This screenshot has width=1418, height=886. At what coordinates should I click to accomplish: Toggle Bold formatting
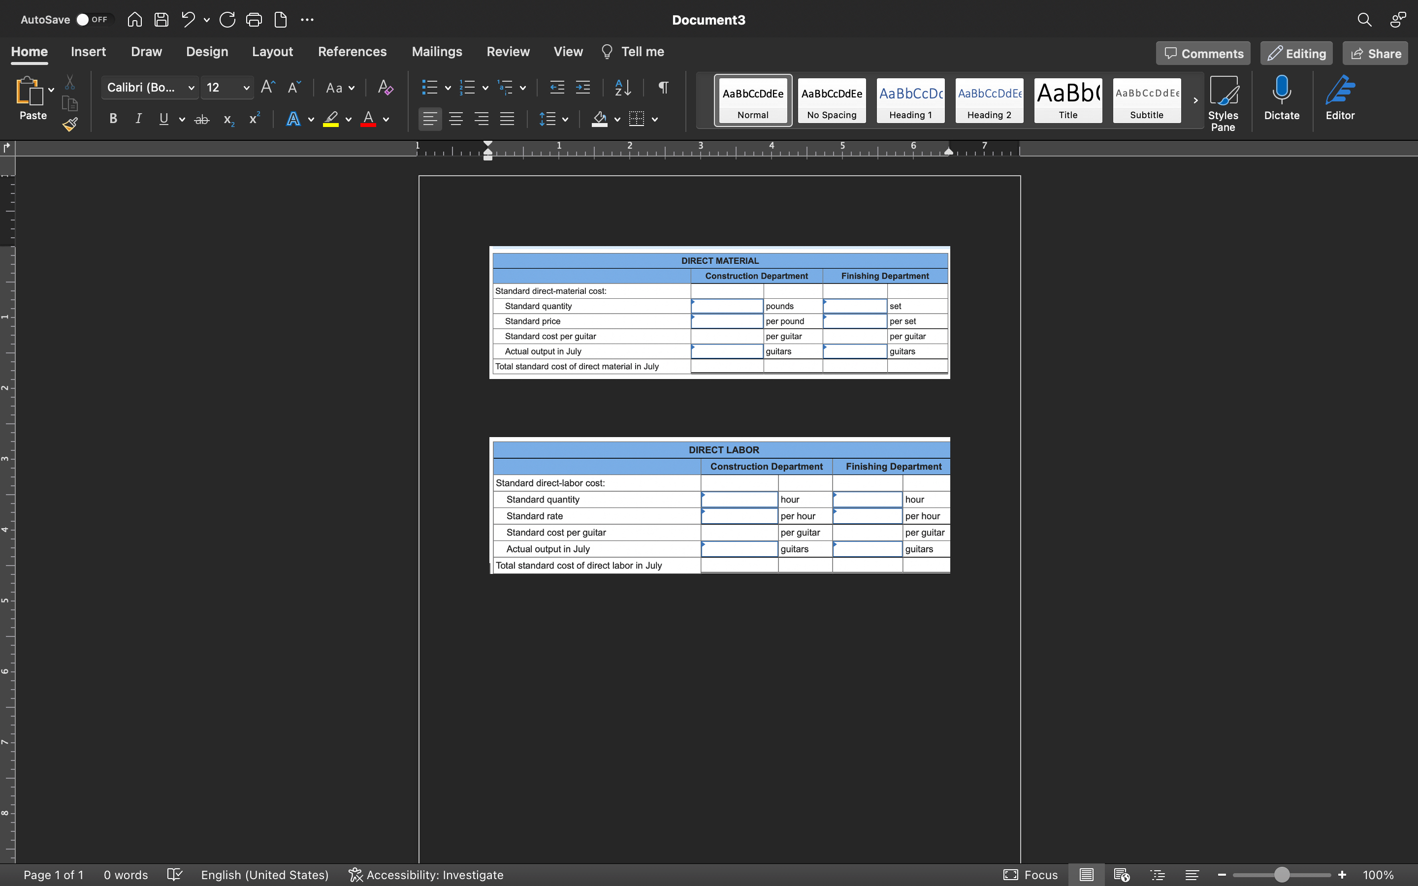click(x=113, y=119)
